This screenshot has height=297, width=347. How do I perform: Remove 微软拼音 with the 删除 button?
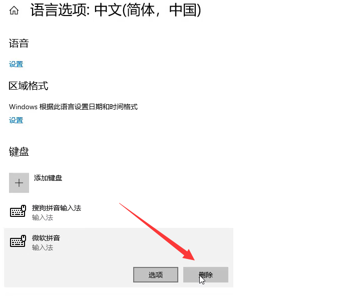click(206, 274)
